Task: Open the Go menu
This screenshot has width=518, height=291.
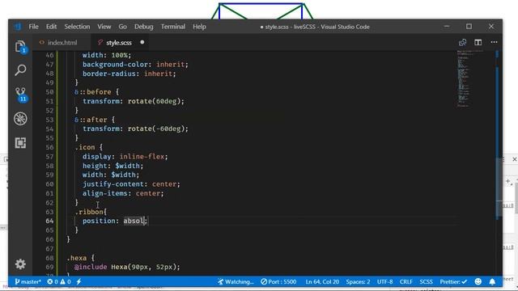Action: pyautogui.click(x=122, y=27)
